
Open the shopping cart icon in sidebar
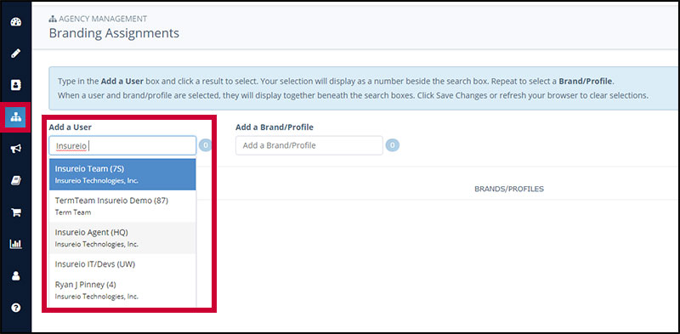(x=15, y=212)
